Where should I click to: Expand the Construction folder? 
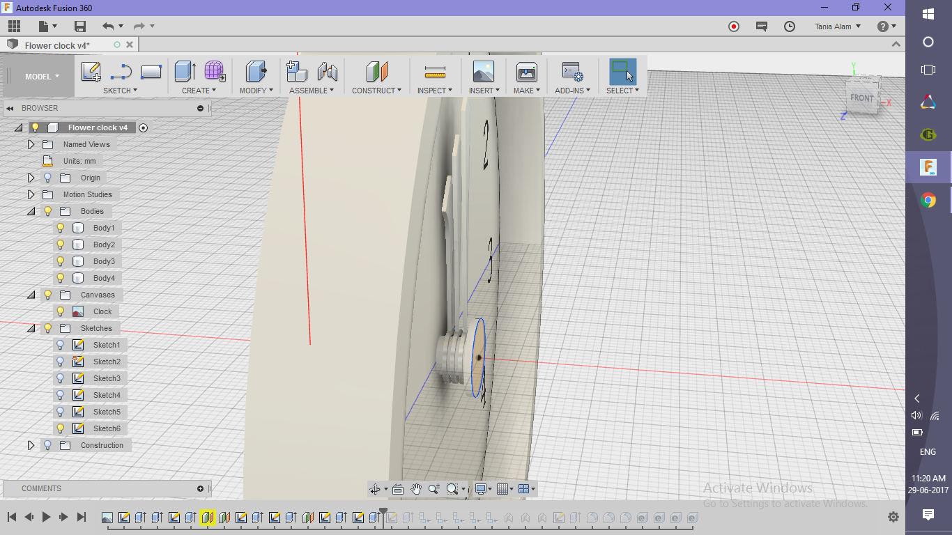pos(31,445)
